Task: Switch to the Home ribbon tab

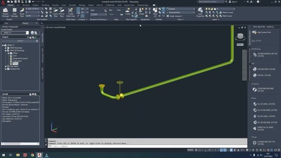Action: (x=11, y=5)
